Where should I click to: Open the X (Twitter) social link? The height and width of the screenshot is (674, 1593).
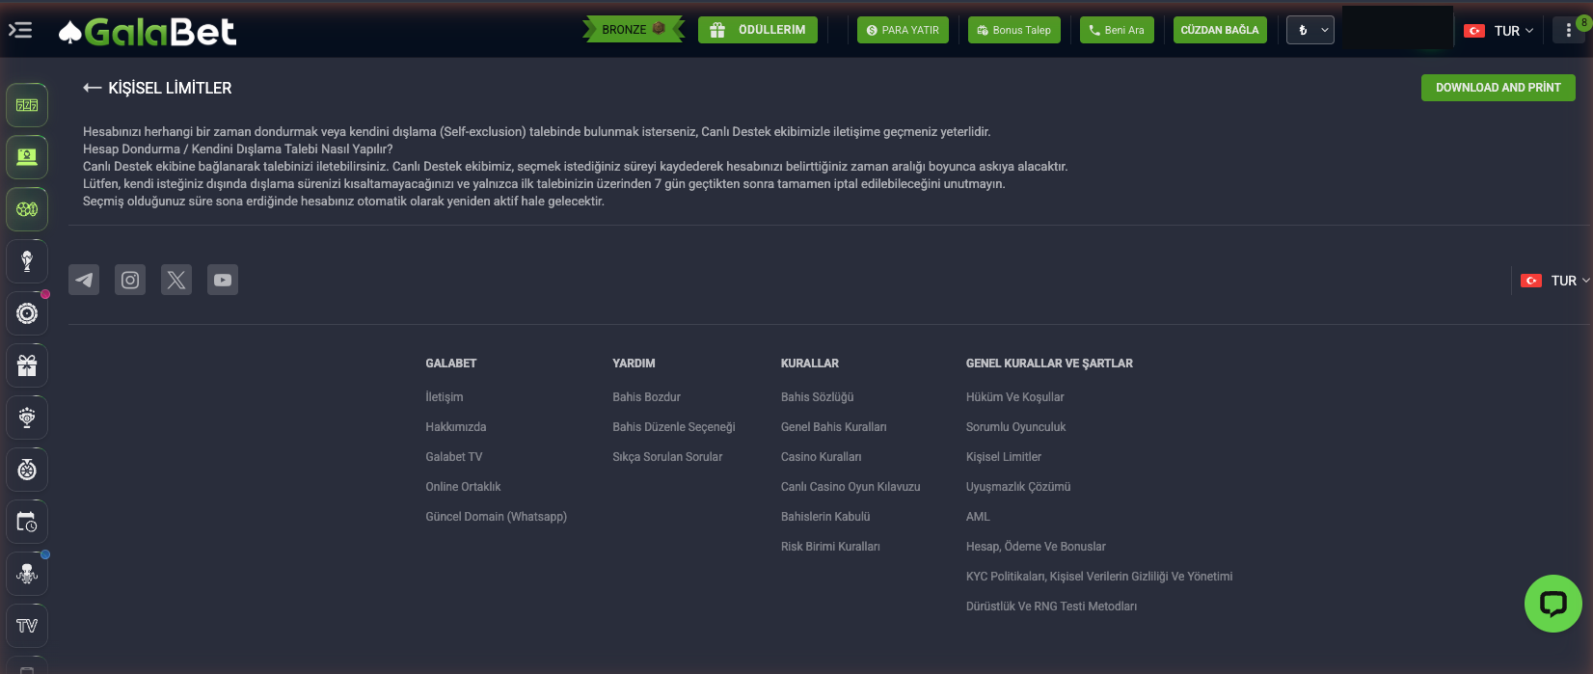point(176,280)
